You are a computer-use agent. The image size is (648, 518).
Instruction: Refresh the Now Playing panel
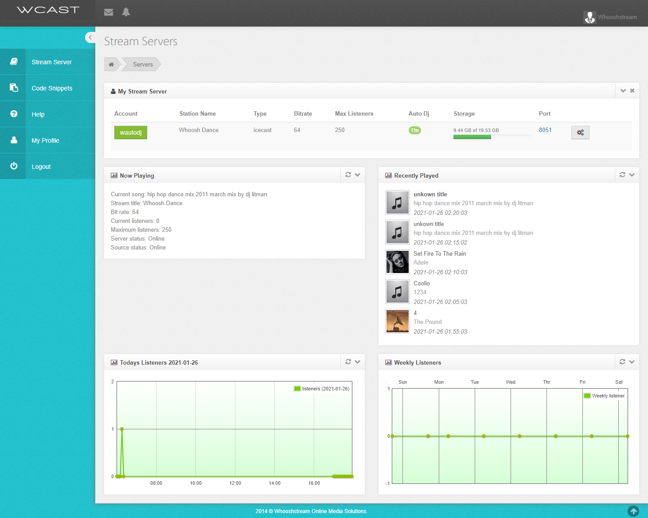tap(348, 175)
